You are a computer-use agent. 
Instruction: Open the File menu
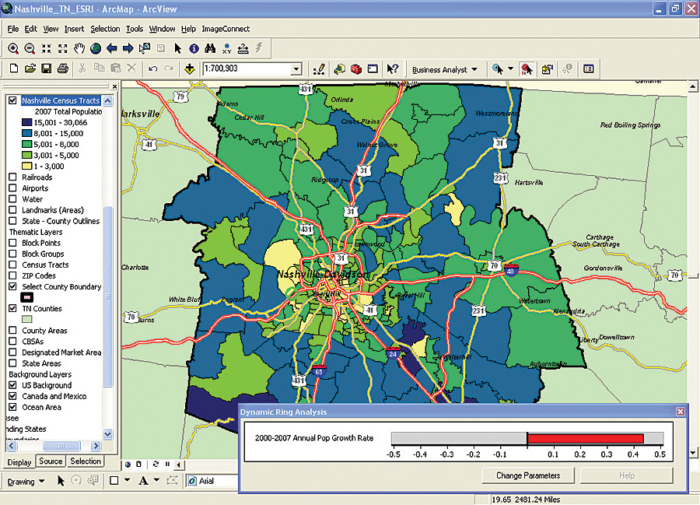pyautogui.click(x=13, y=29)
